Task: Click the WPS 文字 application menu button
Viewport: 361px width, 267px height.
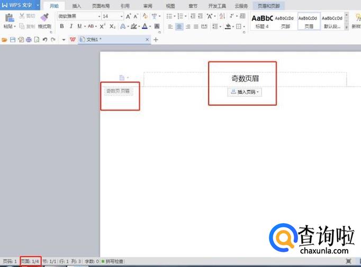Action: pos(19,5)
